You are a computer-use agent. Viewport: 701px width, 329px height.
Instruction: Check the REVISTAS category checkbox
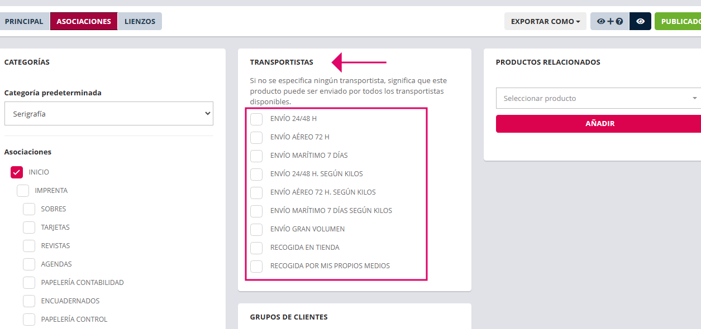pyautogui.click(x=29, y=246)
